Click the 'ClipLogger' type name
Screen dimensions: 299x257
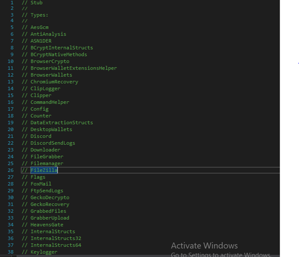[x=45, y=89]
